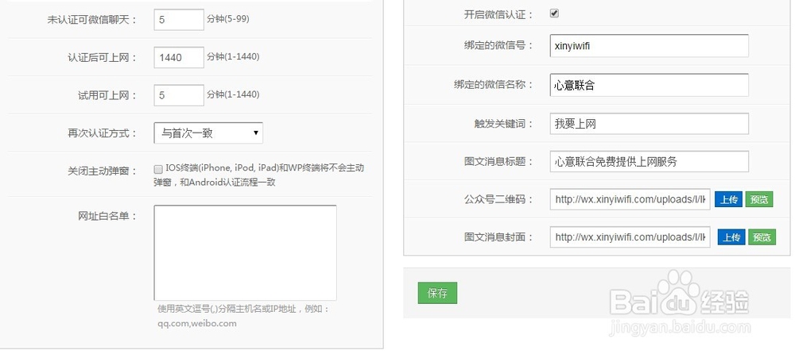Click 上传 button for 公众号二维码
Screen dimensions: 795x354
(729, 199)
